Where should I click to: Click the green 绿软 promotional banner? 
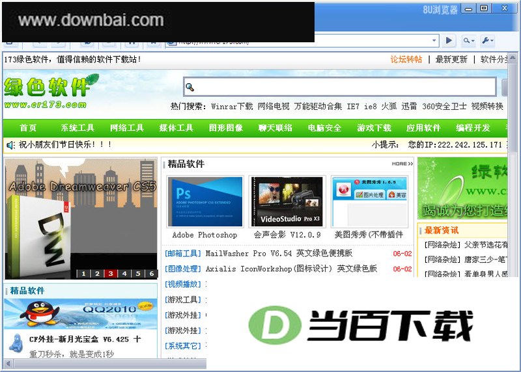(462, 188)
